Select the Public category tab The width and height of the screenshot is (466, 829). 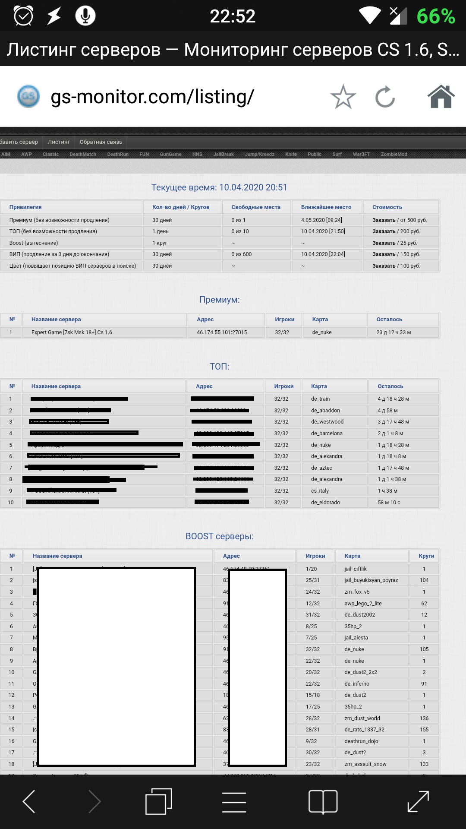315,154
